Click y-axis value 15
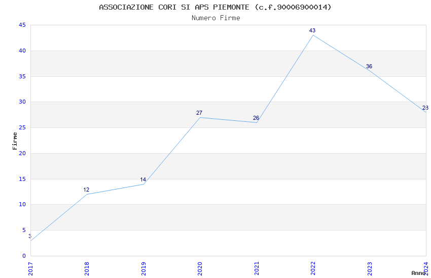The image size is (431, 278). point(22,179)
